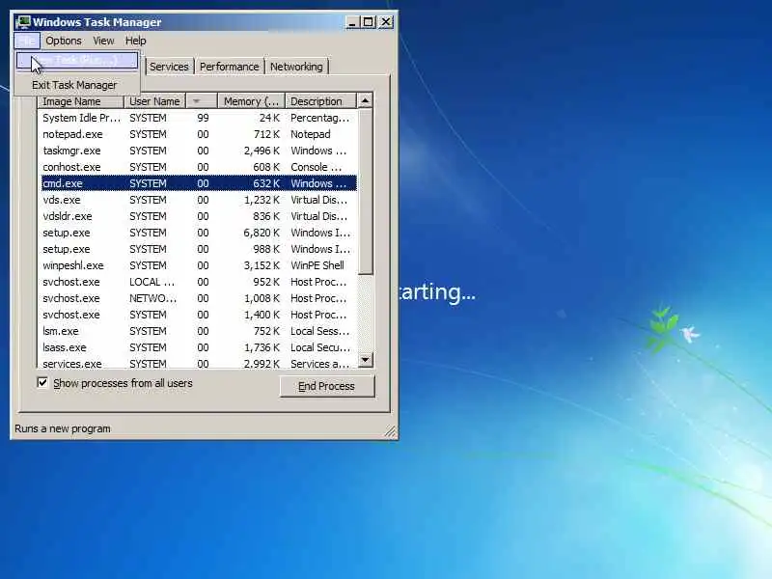Select the winpeshl.exe process
This screenshot has width=772, height=579.
199,265
